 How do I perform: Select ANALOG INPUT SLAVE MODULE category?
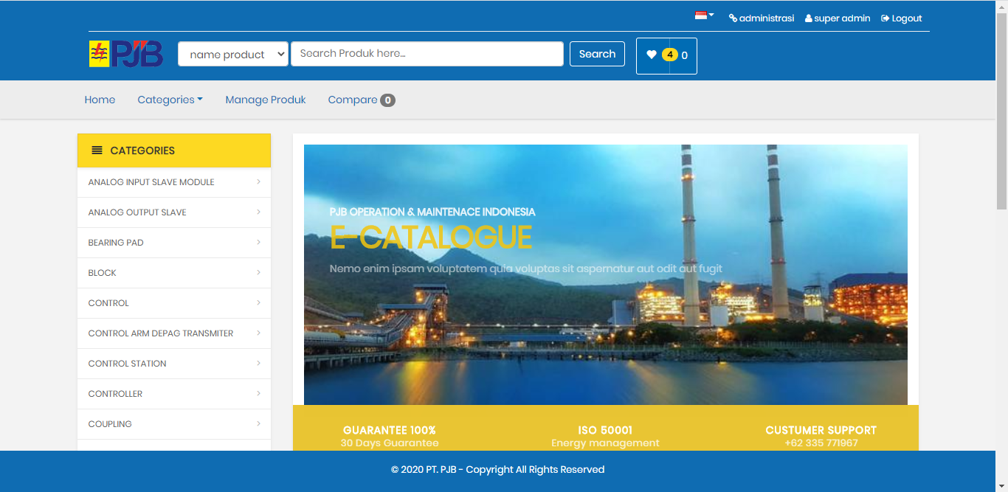(x=151, y=182)
